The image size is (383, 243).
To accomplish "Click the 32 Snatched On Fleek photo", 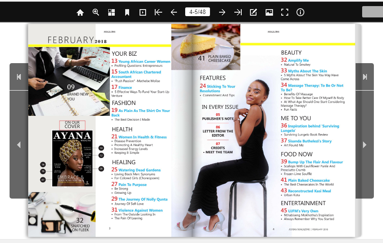I will (x=62, y=214).
